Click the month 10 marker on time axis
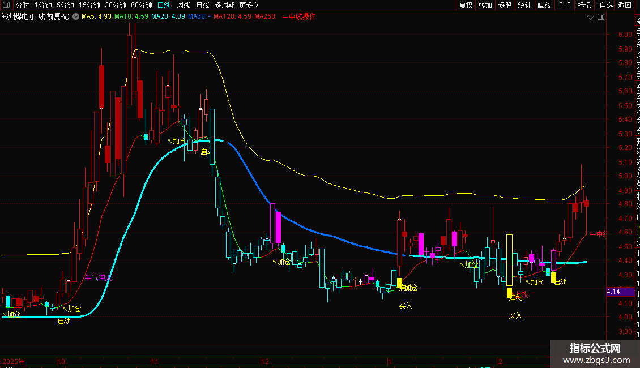Screen dimensions: 640x368 (x=61, y=361)
